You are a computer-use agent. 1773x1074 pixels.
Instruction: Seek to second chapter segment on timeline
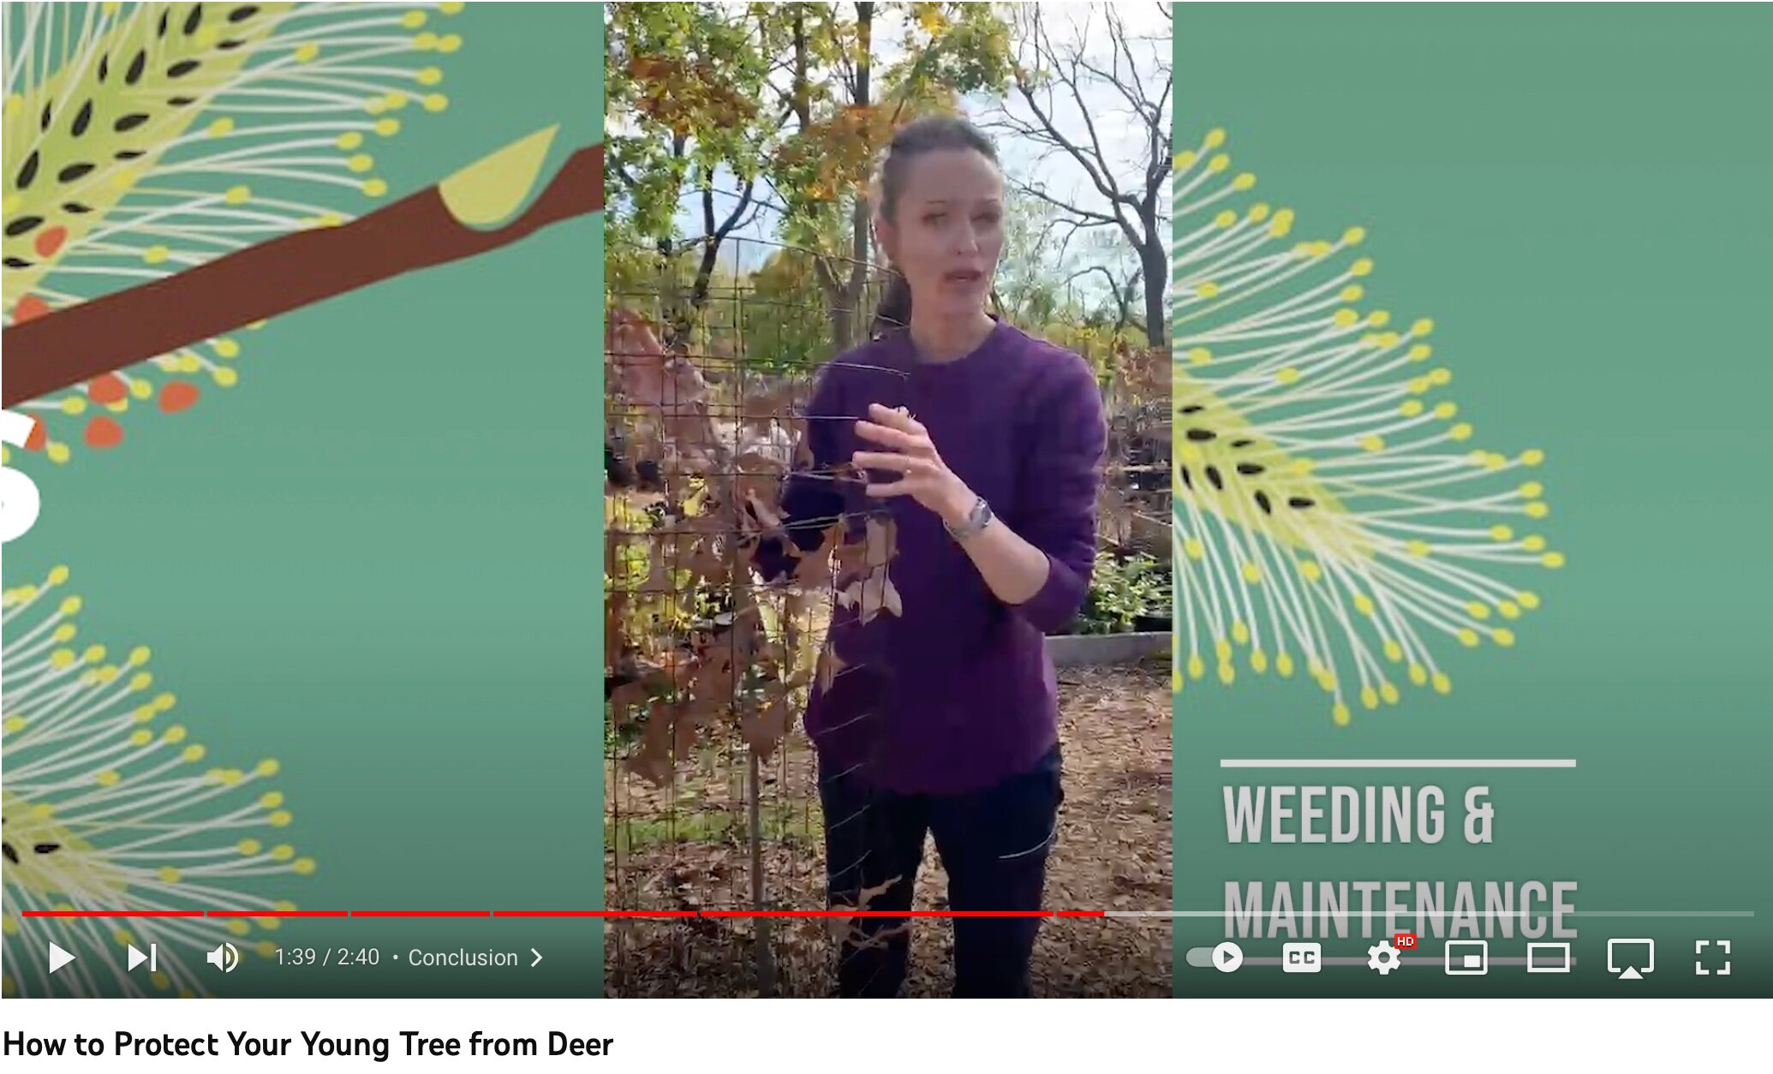278,914
